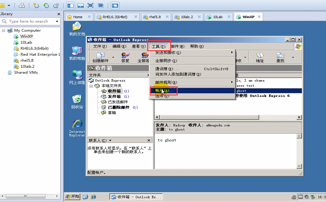The width and height of the screenshot is (326, 202).
Task: Click the 创建邮件 toolbar button
Action: (x=101, y=57)
